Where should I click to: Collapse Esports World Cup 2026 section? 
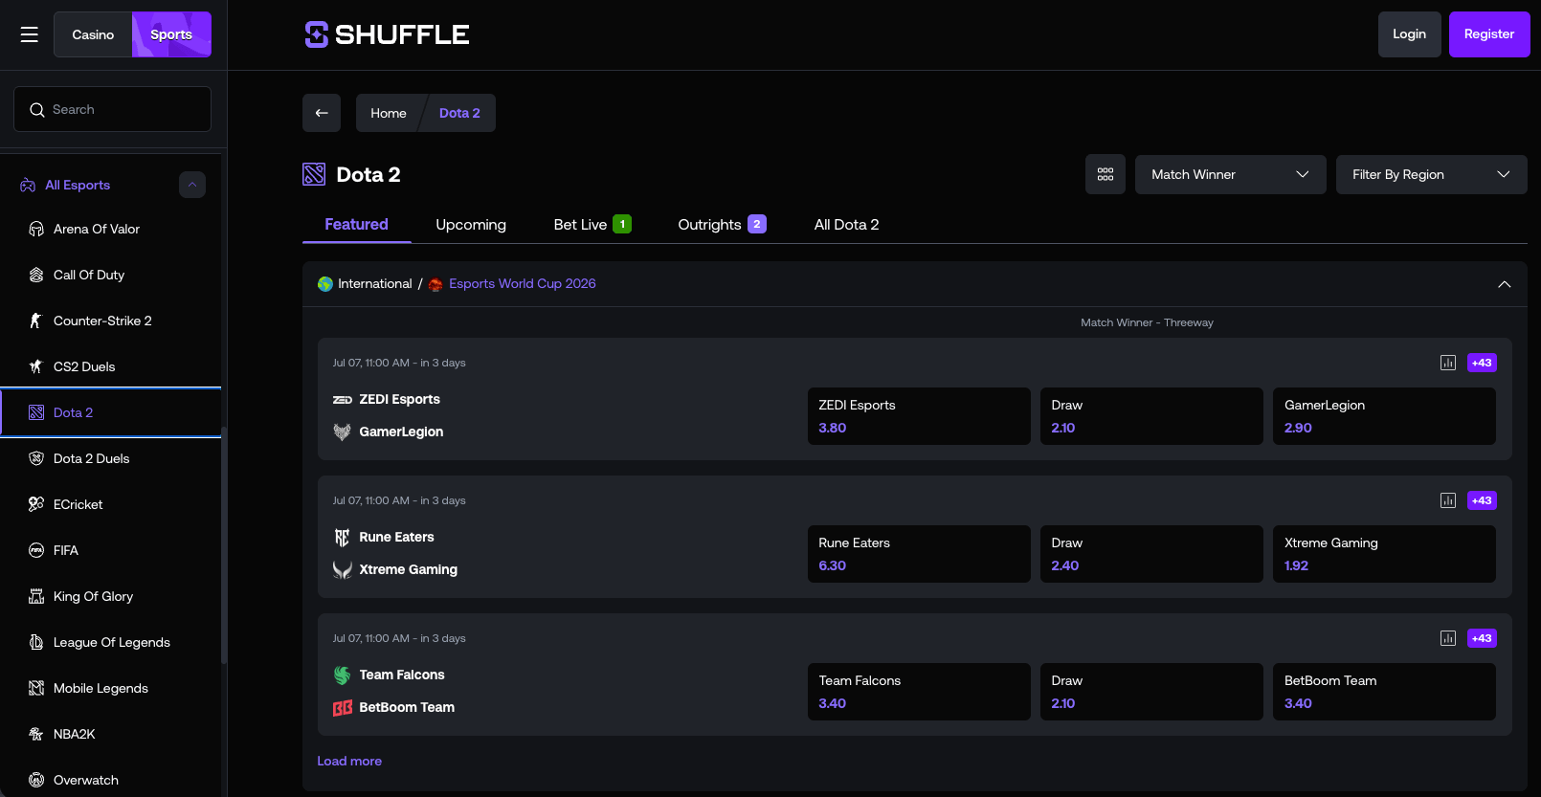(x=1505, y=284)
